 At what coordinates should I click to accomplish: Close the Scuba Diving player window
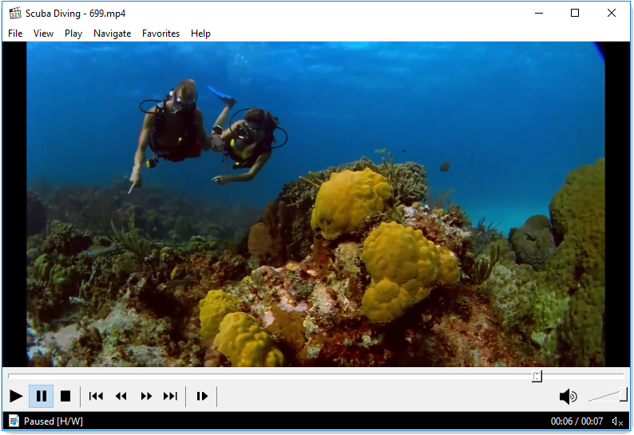[x=612, y=13]
